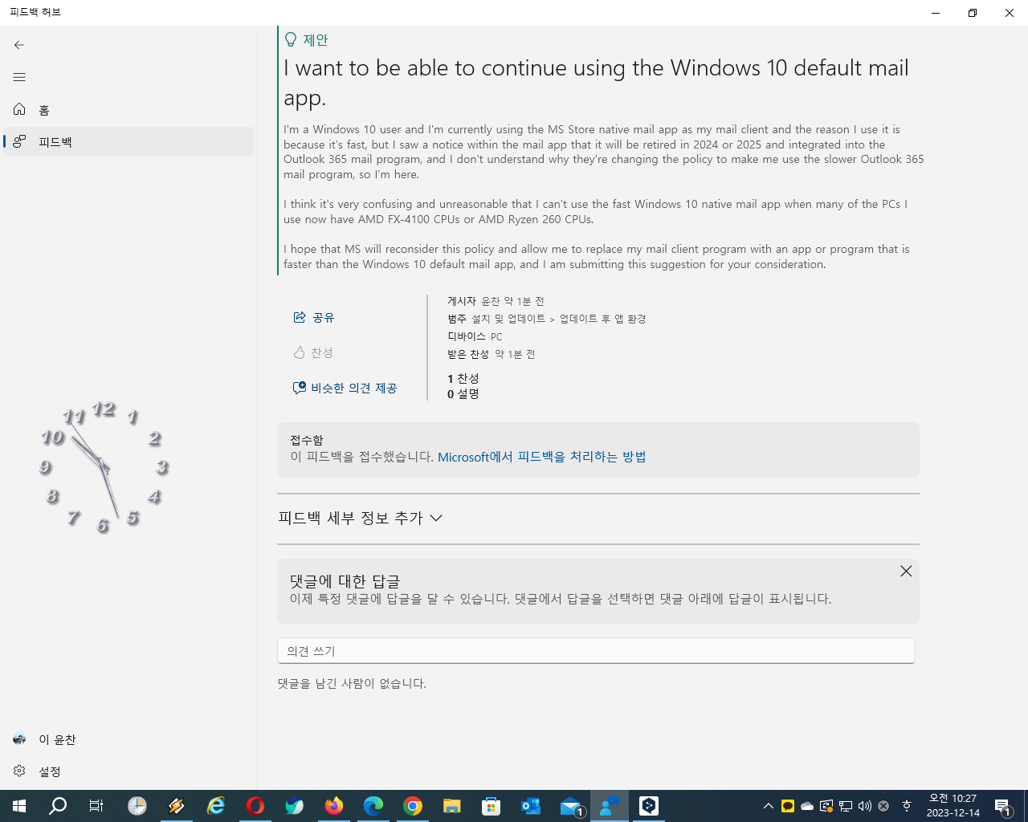Open Microsoft Store from taskbar
This screenshot has width=1028, height=822.
[x=492, y=806]
